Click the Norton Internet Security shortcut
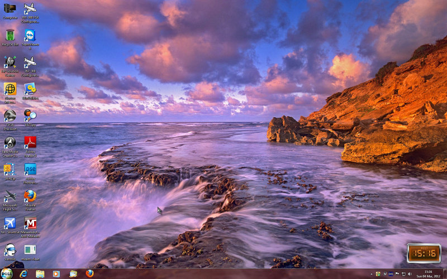 (x=10, y=93)
